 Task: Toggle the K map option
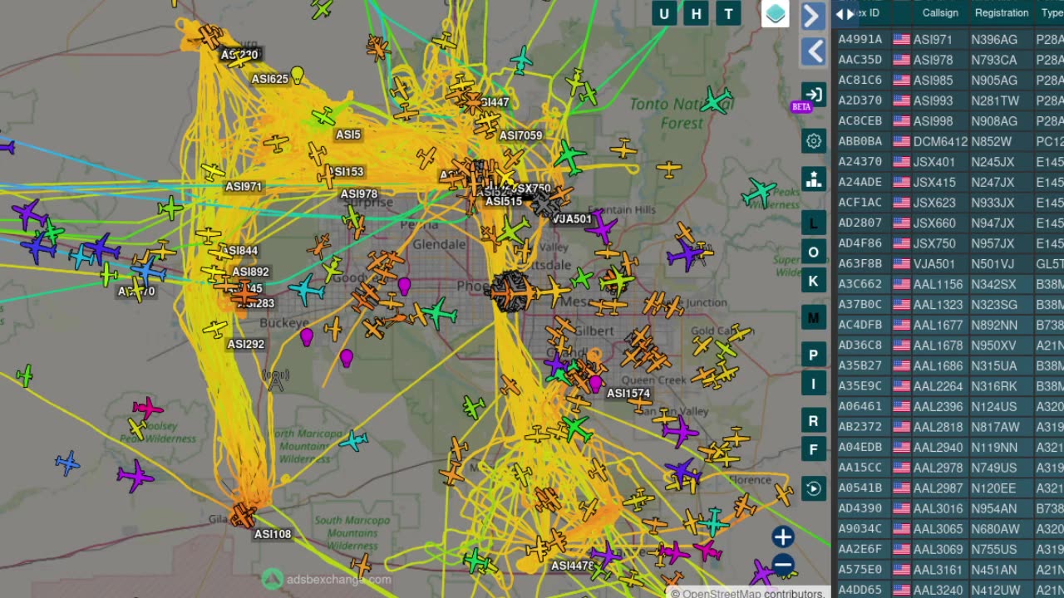813,282
